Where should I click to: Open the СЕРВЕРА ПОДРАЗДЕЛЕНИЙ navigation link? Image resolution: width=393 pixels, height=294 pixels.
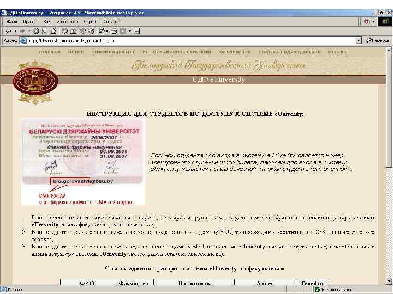289,52
